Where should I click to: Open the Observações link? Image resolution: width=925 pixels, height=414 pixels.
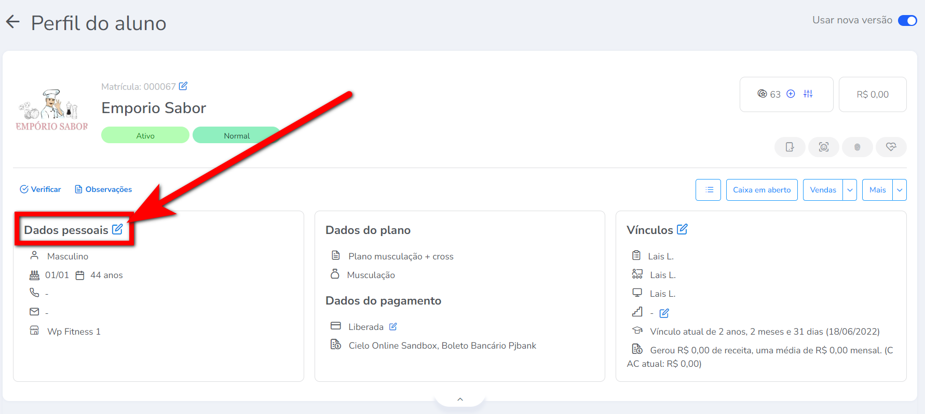click(103, 189)
